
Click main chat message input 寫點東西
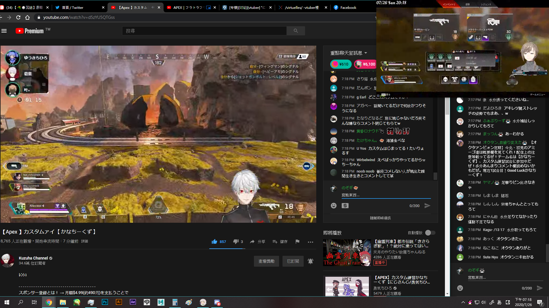[x=386, y=195]
